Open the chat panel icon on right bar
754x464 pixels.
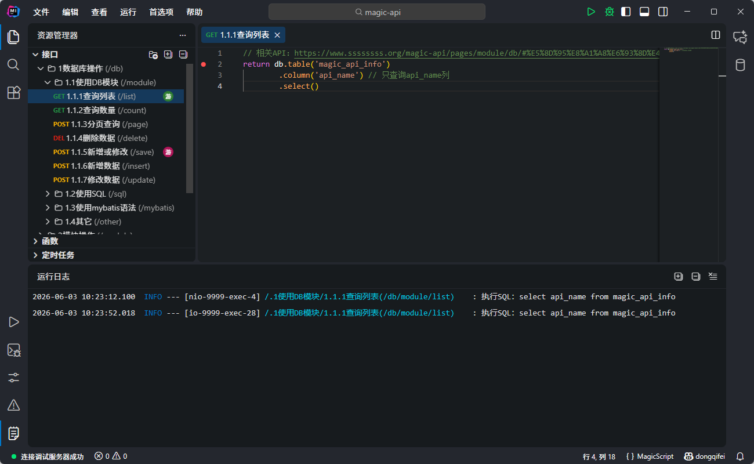pos(740,37)
